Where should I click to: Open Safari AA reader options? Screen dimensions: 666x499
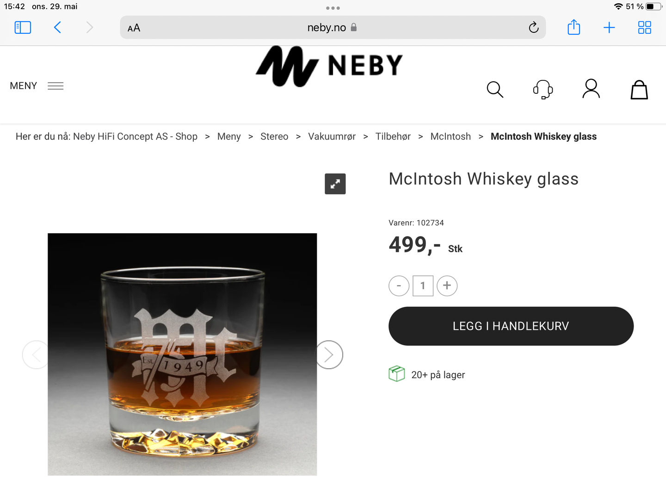tap(134, 28)
